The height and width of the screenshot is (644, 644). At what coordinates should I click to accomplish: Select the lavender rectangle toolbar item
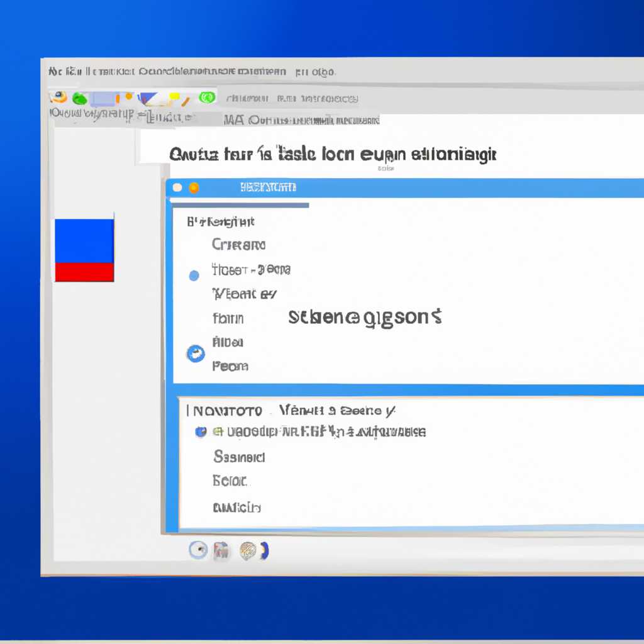pos(103,99)
